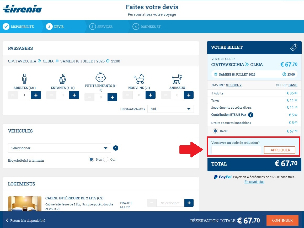Open the Habitants/Natifs dropdown

pyautogui.click(x=170, y=109)
